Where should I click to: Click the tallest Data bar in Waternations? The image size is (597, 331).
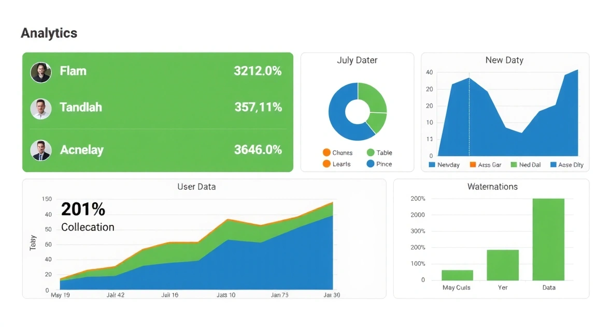[x=548, y=238]
